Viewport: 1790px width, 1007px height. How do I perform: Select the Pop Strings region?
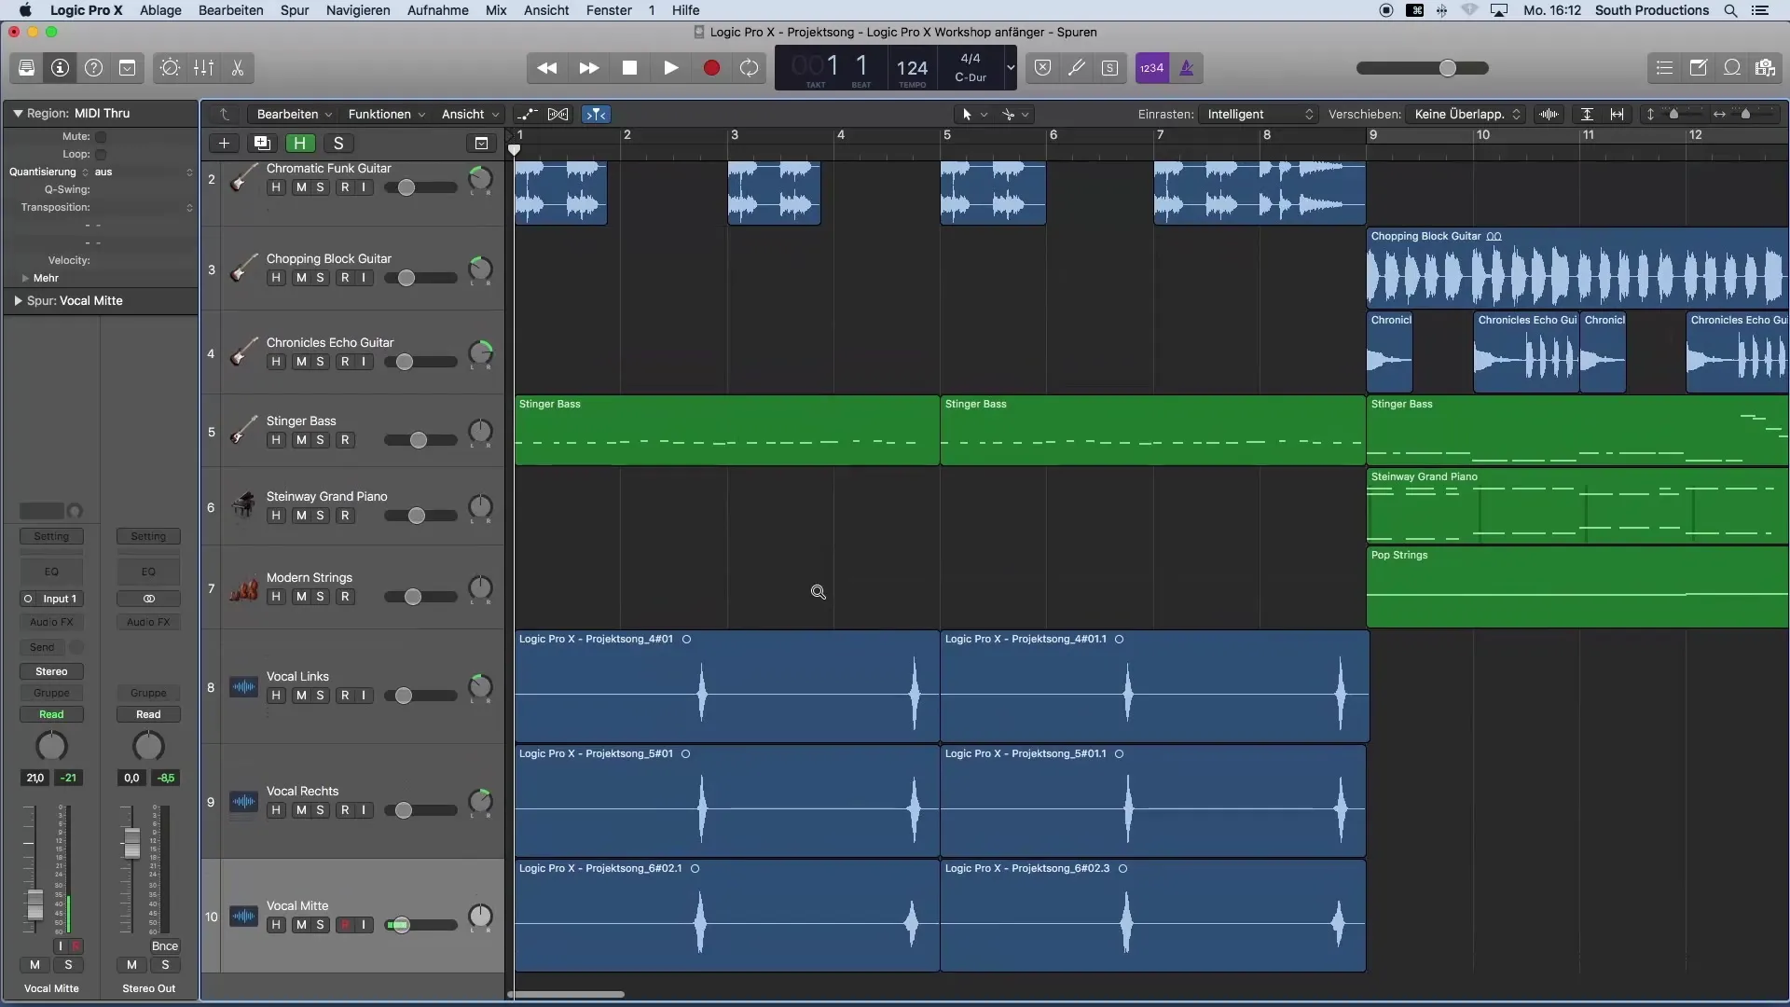point(1577,587)
